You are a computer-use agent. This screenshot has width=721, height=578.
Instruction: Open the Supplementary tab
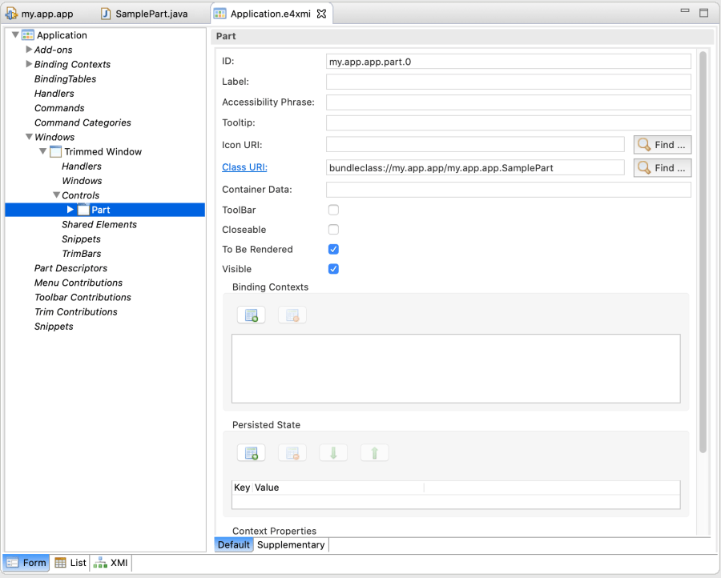(x=291, y=545)
